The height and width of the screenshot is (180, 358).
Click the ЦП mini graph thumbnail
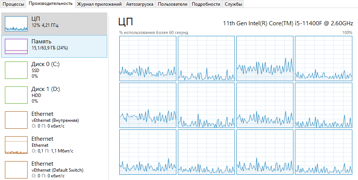coord(16,24)
